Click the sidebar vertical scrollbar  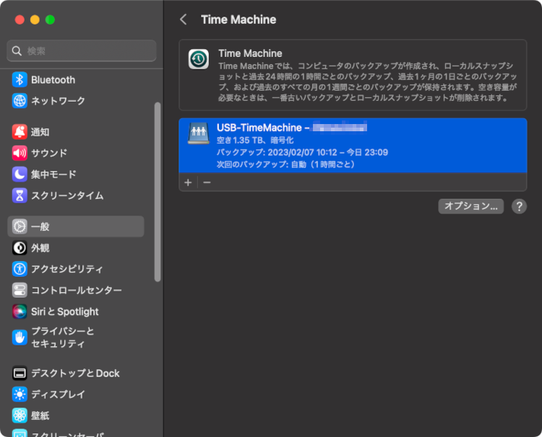pos(158,192)
